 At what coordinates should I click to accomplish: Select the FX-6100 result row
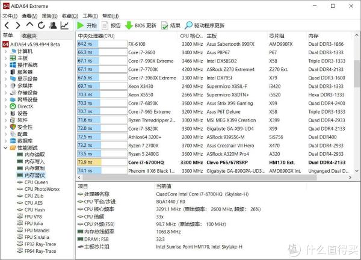pos(214,44)
